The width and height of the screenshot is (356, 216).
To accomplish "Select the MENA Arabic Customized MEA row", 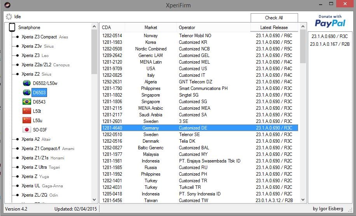I will pyautogui.click(x=199, y=108).
